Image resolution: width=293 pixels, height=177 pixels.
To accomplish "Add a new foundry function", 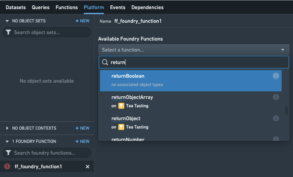I will [x=82, y=141].
